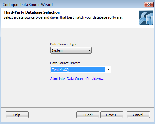Click the instruction text about database software

click(63, 17)
